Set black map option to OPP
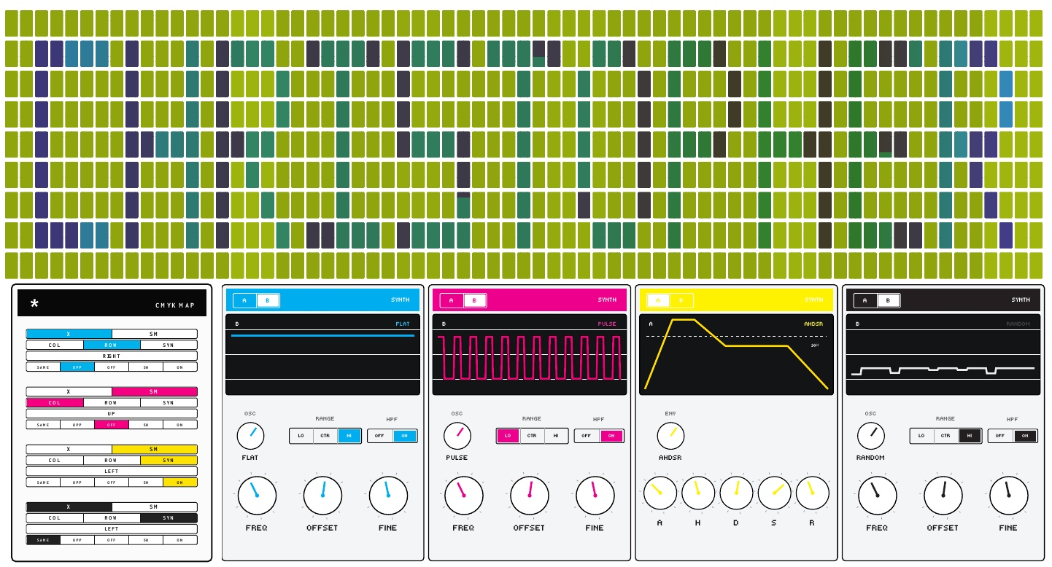 (77, 539)
